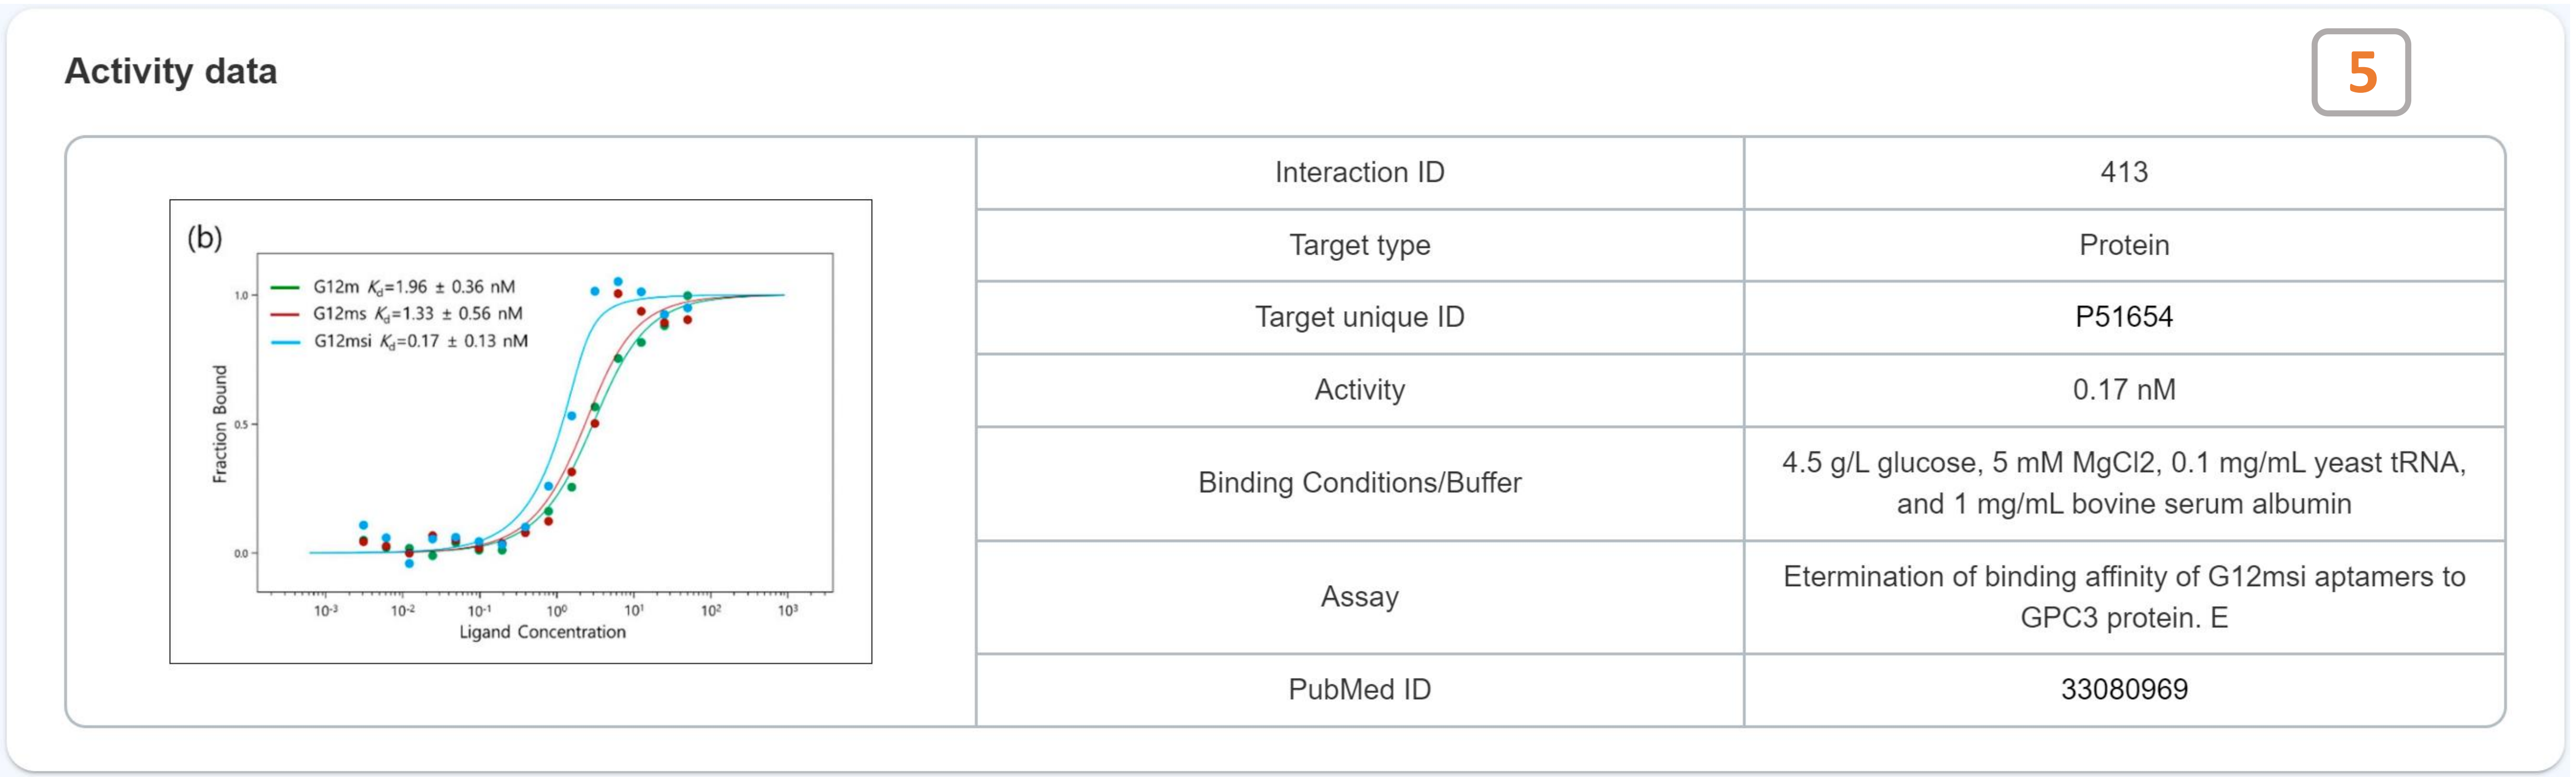Click the red G12ms legend line

[285, 314]
